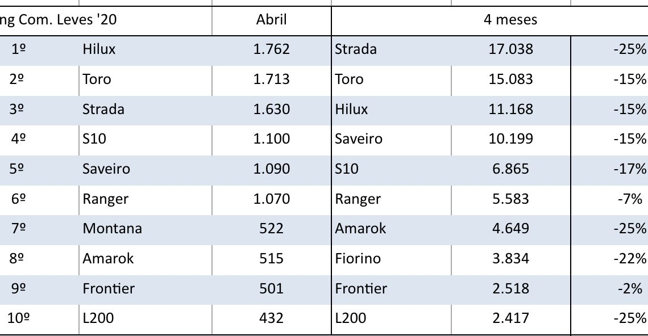Select the April value 522
Screen dimensions: 648x336
[271, 229]
